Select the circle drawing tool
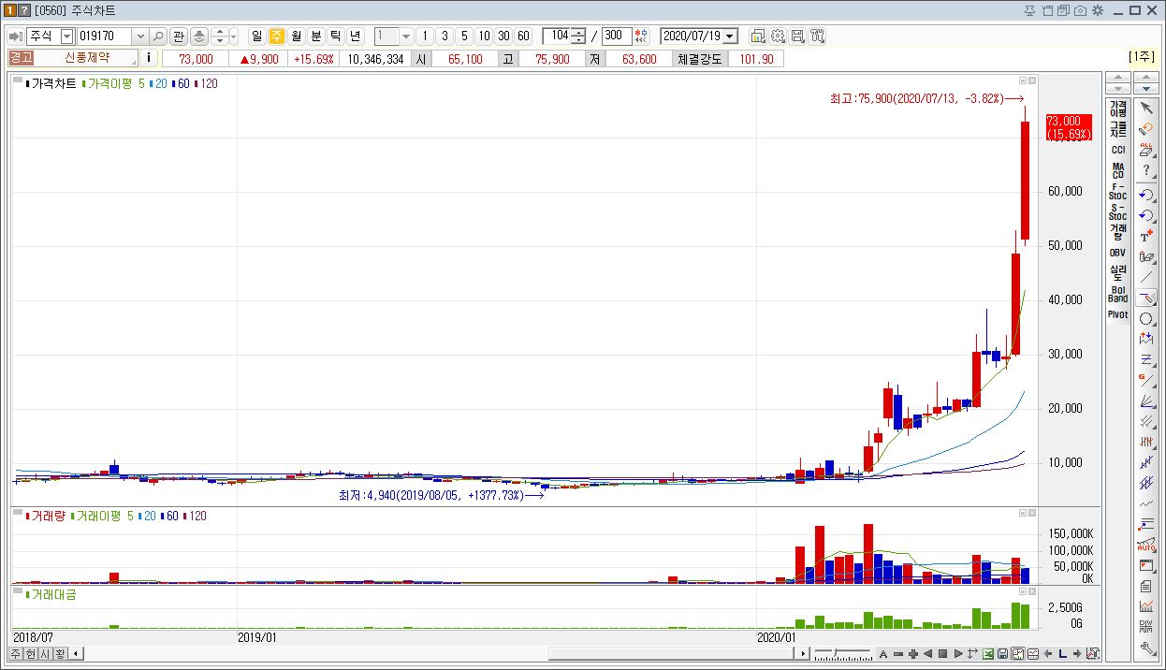This screenshot has height=670, width=1166. point(1146,319)
